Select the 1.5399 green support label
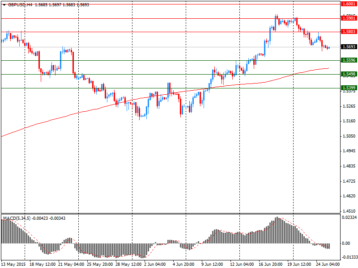 pos(349,88)
